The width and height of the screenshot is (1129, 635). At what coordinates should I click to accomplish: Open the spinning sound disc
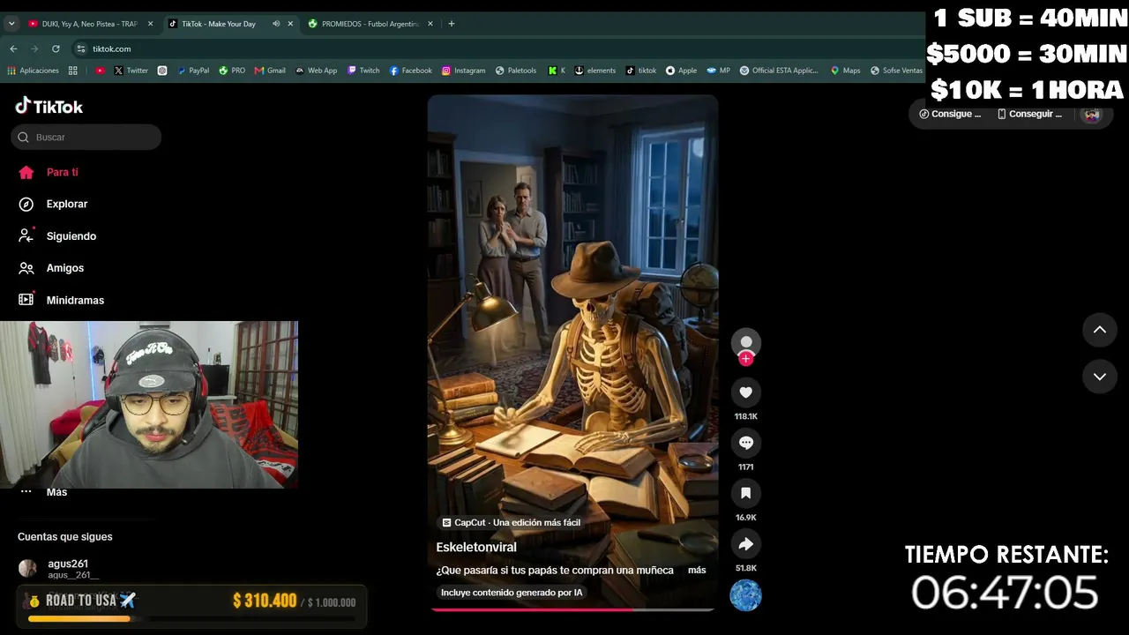(745, 596)
